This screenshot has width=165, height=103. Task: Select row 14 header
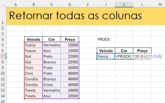click(3, 96)
